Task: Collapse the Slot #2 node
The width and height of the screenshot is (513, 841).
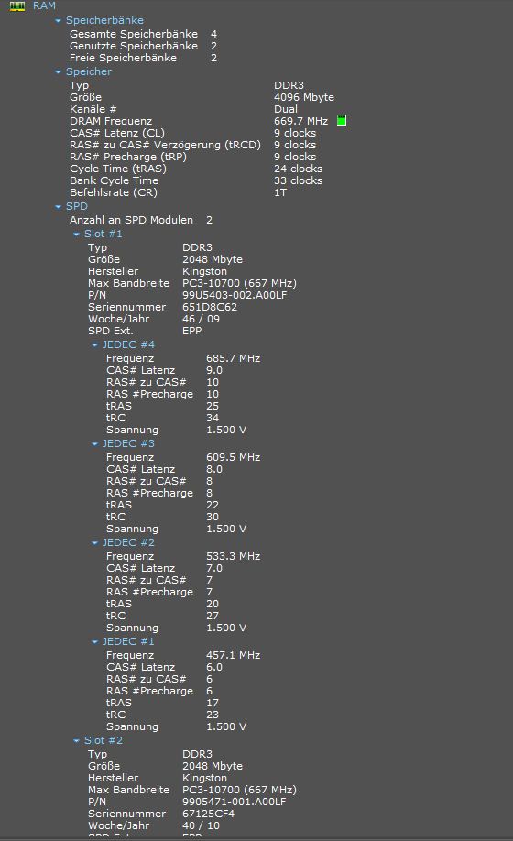Action: click(76, 741)
